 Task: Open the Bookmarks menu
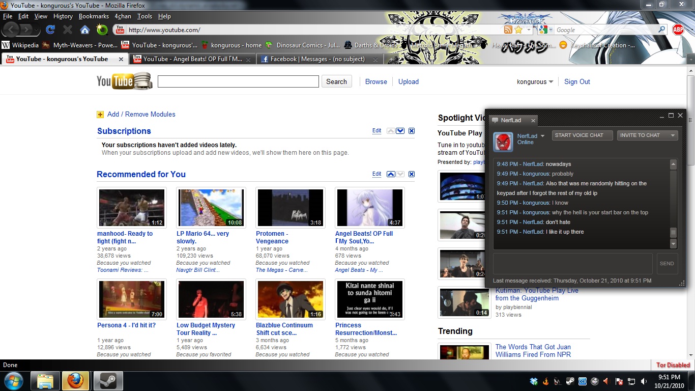94,16
